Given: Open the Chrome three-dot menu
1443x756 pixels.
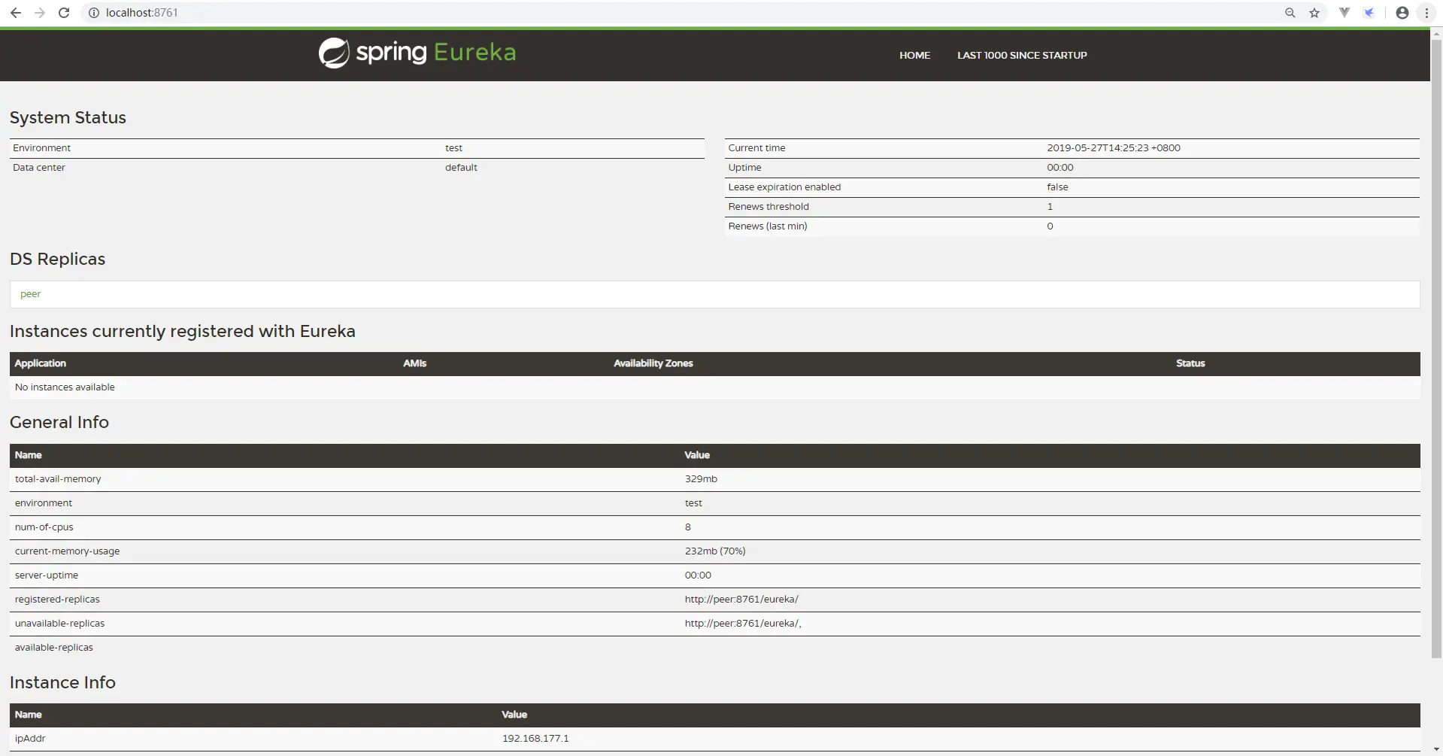Looking at the screenshot, I should pyautogui.click(x=1426, y=13).
